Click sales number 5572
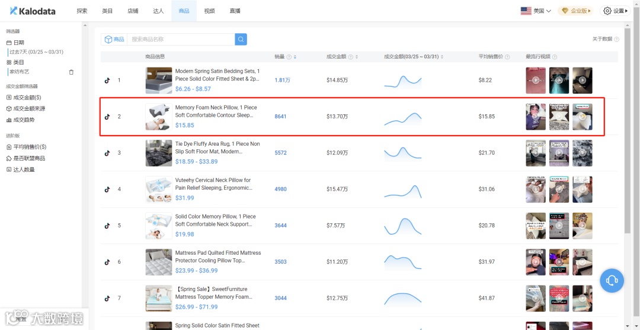 tap(280, 153)
